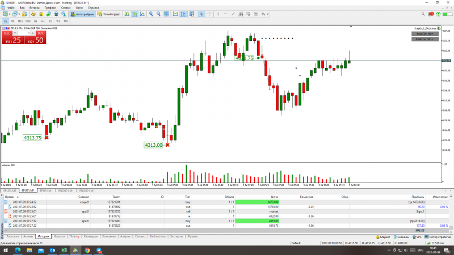This screenshot has width=454, height=255.
Task: Open the search magnifier in toolbar
Action: (x=423, y=14)
